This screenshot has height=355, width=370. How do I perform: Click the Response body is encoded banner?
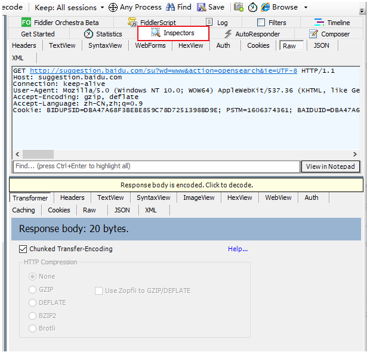tap(186, 185)
